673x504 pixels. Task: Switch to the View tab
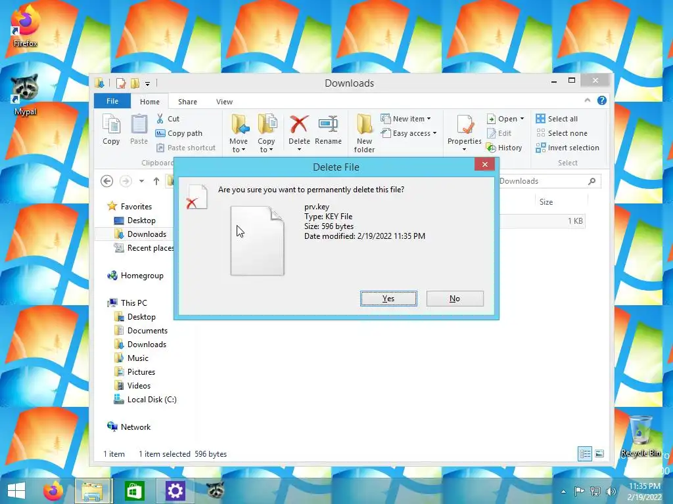coord(224,102)
